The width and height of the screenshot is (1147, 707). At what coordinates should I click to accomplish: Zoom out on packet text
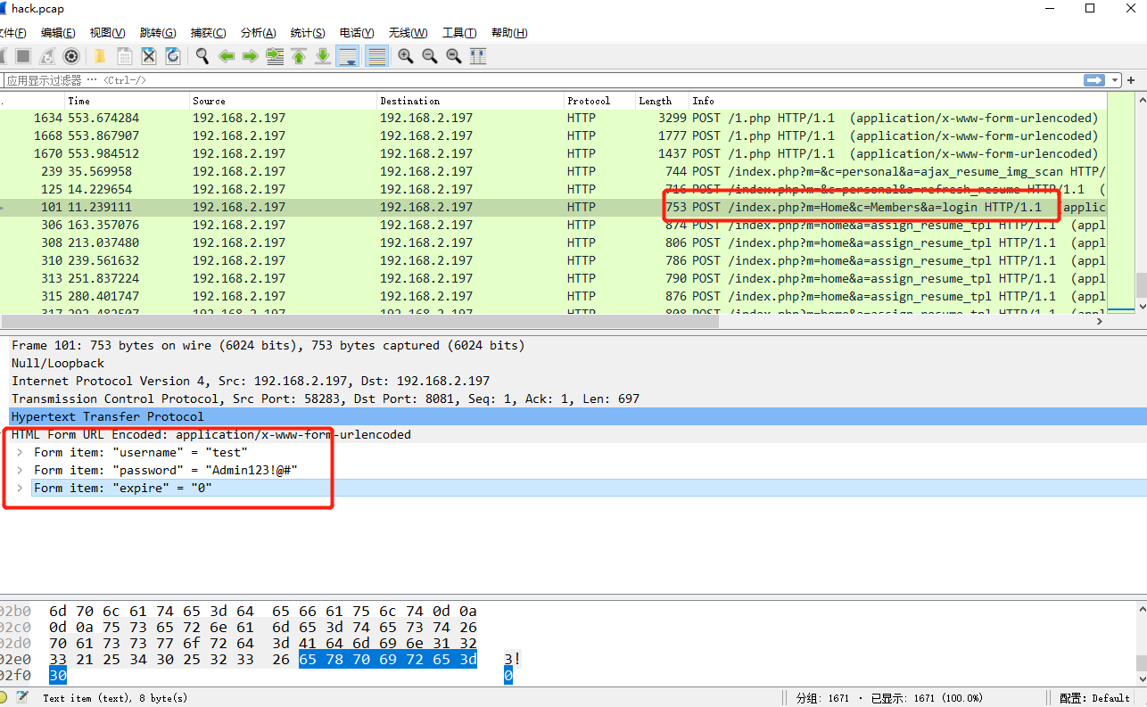pos(430,56)
